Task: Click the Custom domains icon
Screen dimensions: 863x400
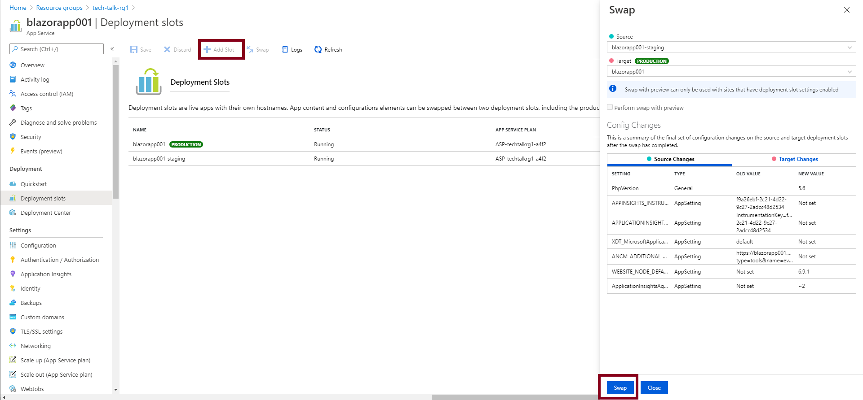Action: coord(13,317)
